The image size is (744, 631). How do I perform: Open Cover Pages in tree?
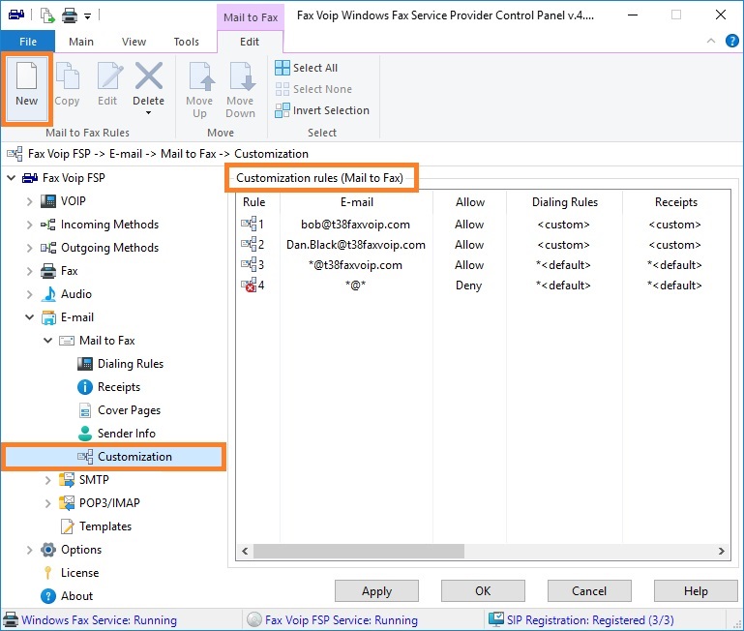pos(129,410)
